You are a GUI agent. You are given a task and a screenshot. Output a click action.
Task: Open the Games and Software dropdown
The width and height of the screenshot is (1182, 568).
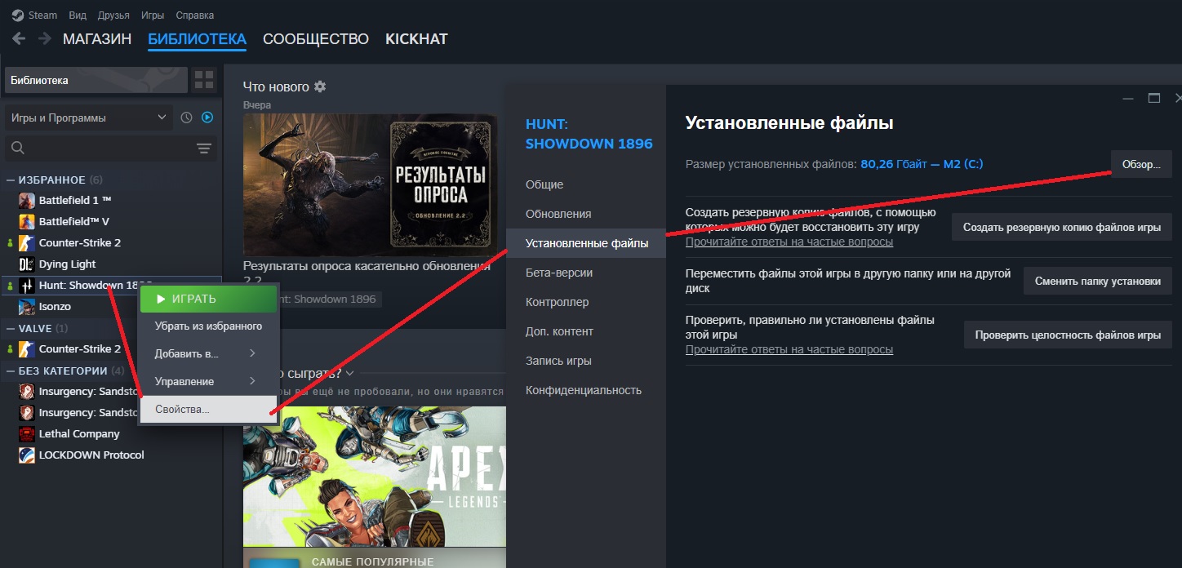coord(88,118)
